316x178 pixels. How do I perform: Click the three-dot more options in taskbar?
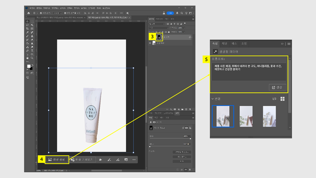[x=134, y=160]
